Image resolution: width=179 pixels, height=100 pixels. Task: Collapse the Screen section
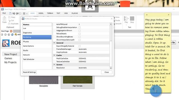(x=54, y=64)
